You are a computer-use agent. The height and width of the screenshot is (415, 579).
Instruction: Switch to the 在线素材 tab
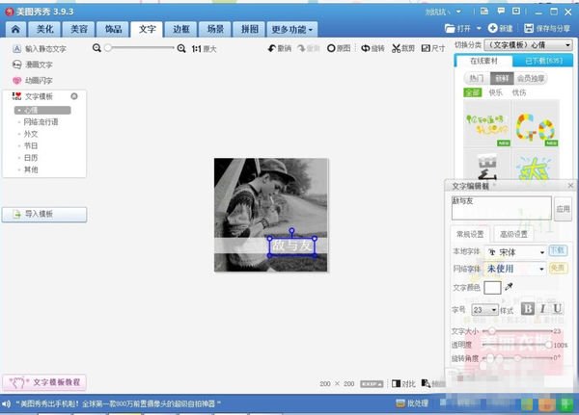[483, 61]
